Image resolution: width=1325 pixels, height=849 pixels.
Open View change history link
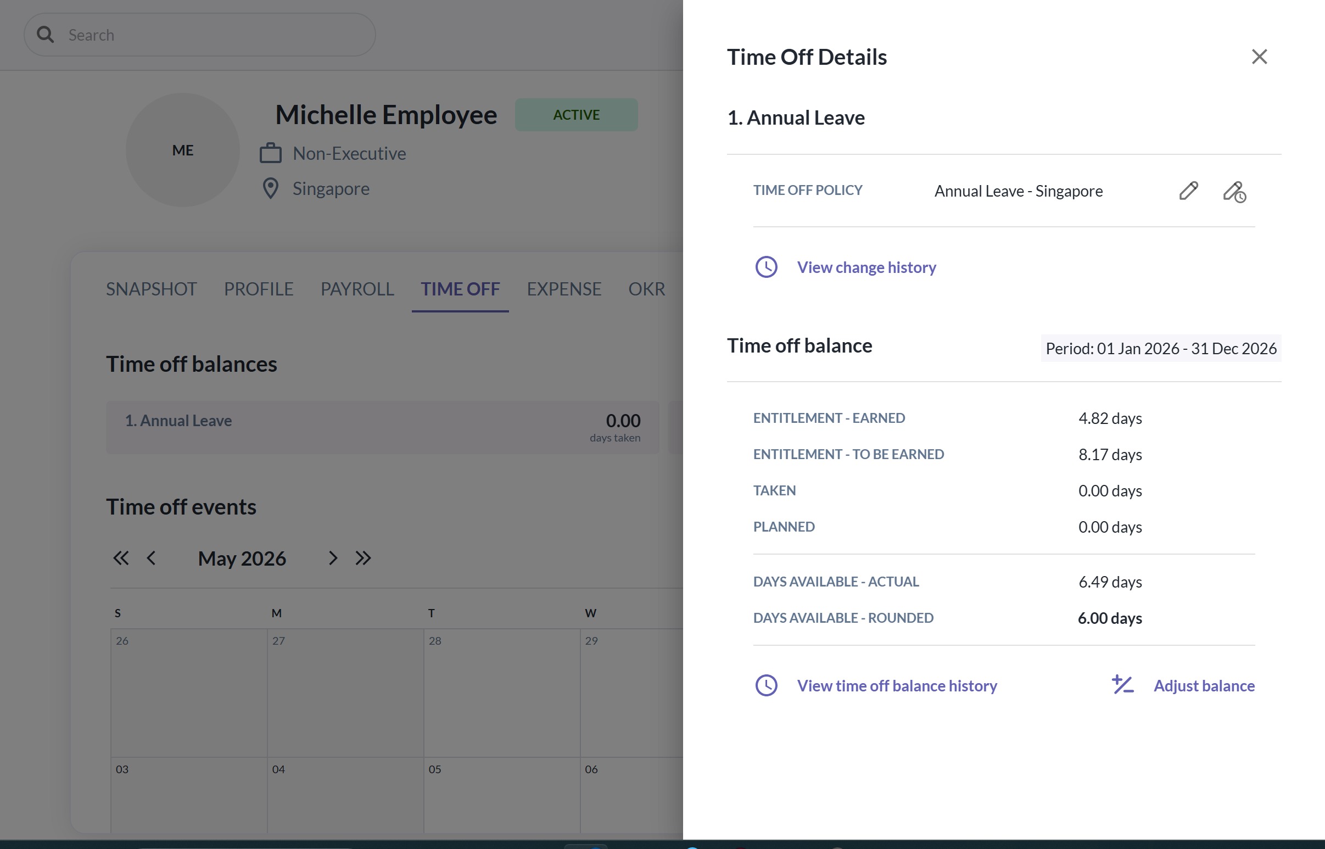click(x=866, y=267)
